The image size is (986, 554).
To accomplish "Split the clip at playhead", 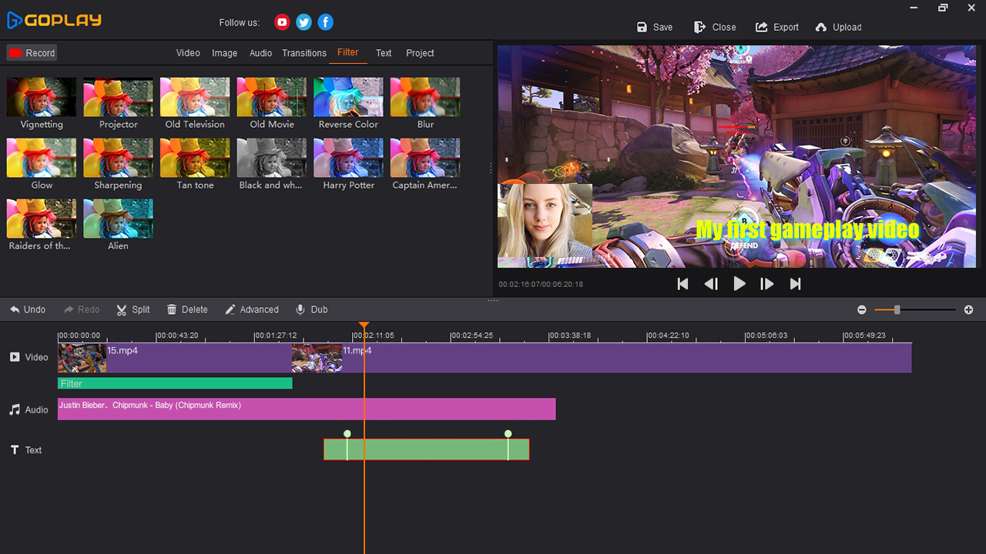I will point(133,309).
